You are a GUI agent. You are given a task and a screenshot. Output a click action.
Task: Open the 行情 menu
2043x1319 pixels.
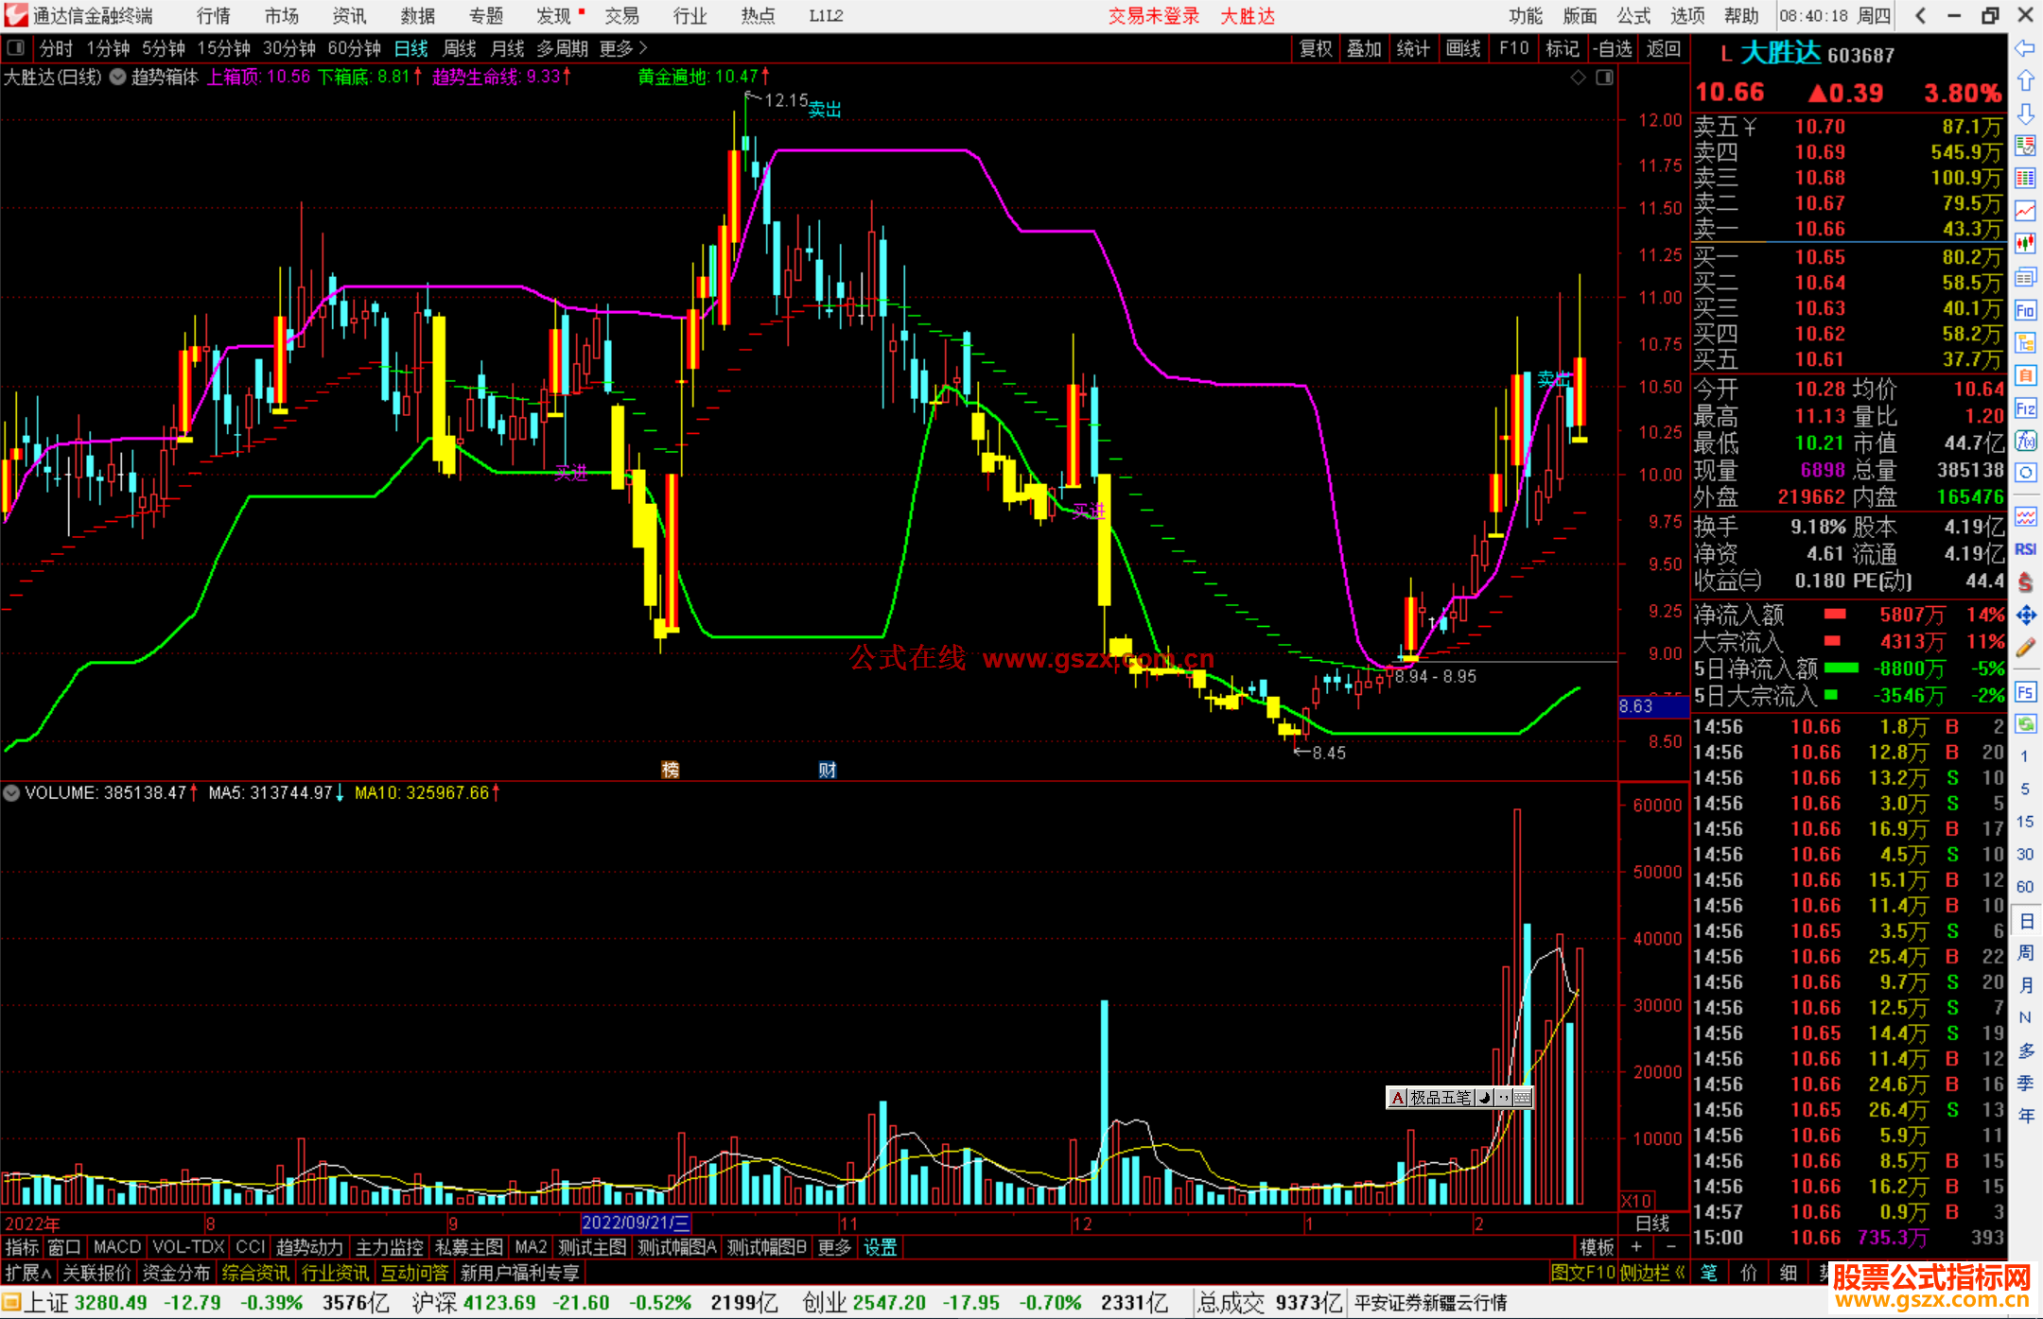[213, 16]
